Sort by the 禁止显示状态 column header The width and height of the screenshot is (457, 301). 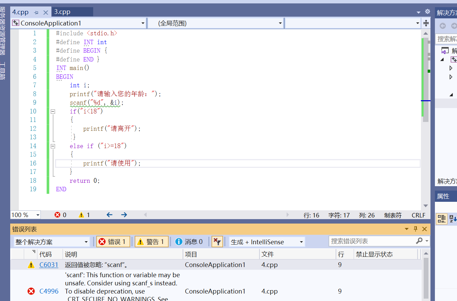(386, 254)
